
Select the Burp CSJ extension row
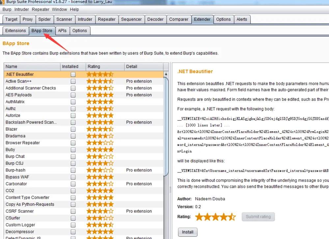(84, 164)
